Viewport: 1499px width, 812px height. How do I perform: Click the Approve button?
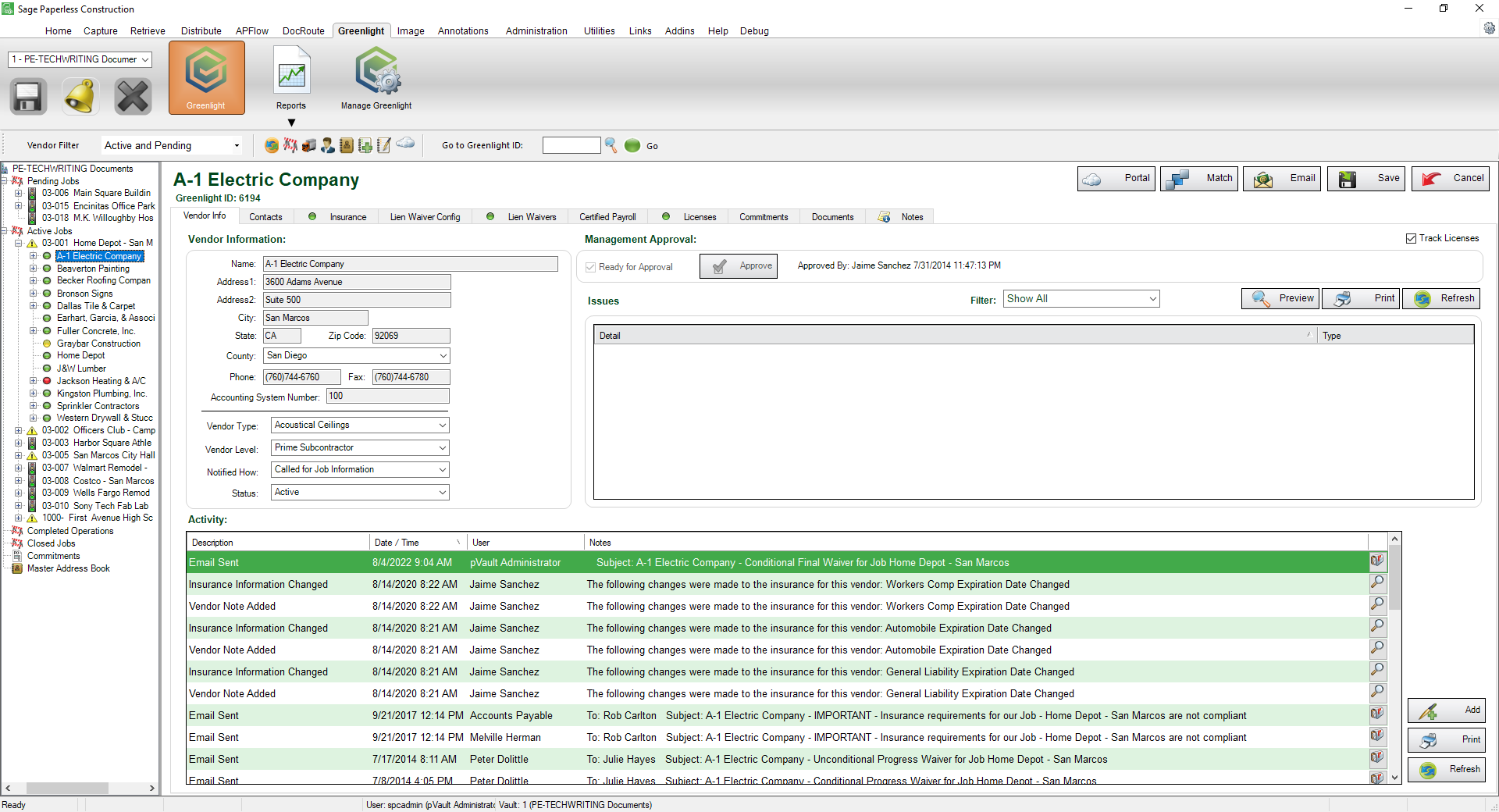(x=739, y=266)
